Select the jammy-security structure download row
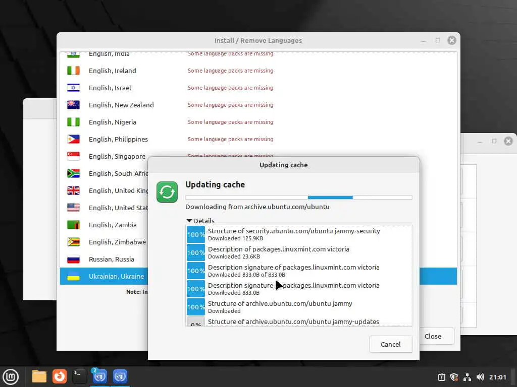 click(299, 234)
